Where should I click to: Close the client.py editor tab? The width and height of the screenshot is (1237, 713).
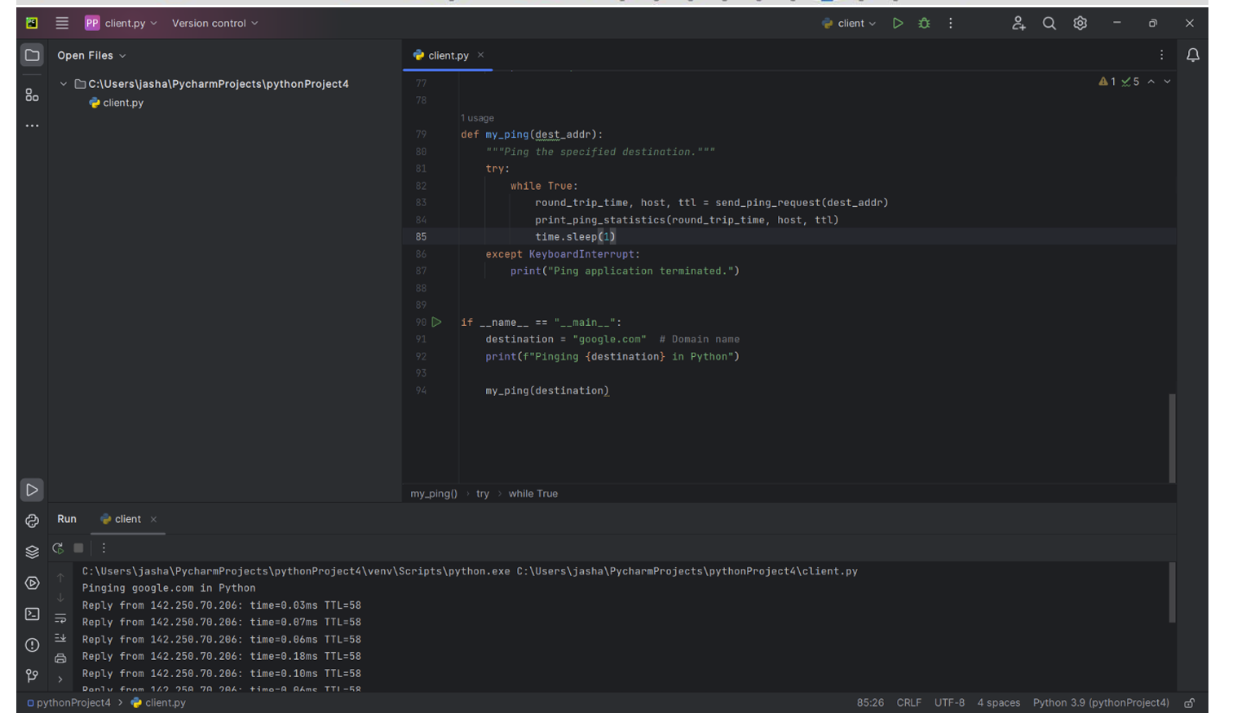481,55
